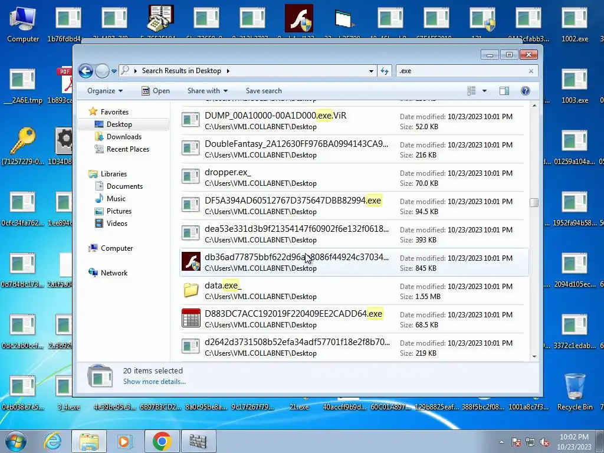
Task: Open Explorer help
Action: click(x=526, y=91)
